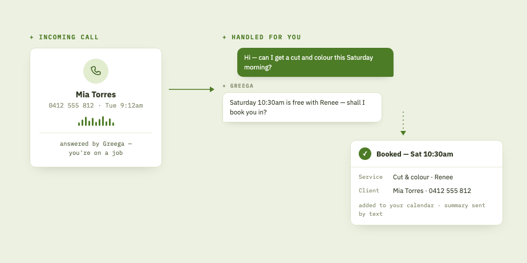The image size is (527, 263).
Task: Click the plus before HANDLED FOR YOU
Action: (x=225, y=37)
